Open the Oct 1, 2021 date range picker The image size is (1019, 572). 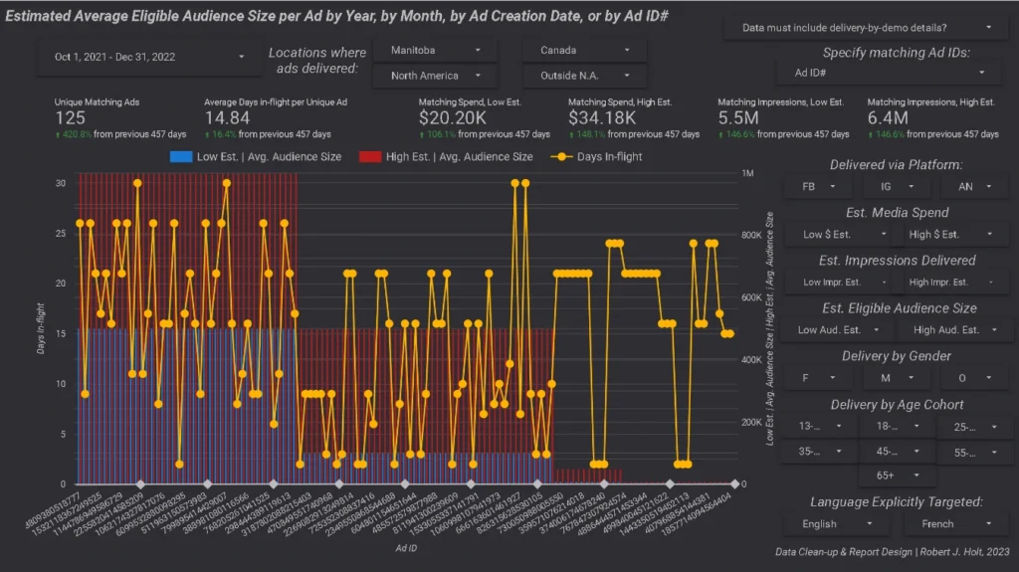click(x=143, y=57)
